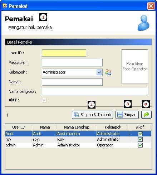Click the Masukkan Foto Operator box
Viewport: 157px width, 175px height.
click(x=135, y=67)
